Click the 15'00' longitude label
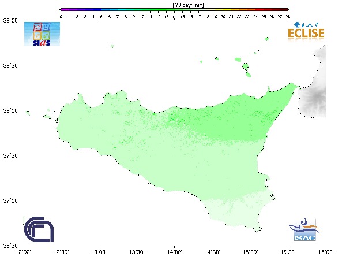 [x=250, y=252]
